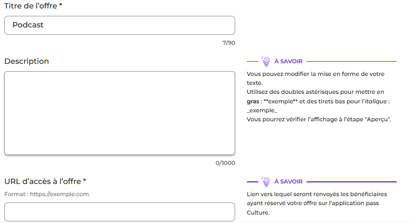Click the 7/90 character counter
Image resolution: width=409 pixels, height=223 pixels.
coord(229,43)
